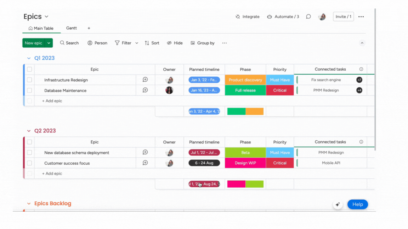This screenshot has height=229, width=408.
Task: Expand the New epic dropdown arrow
Action: [x=49, y=43]
